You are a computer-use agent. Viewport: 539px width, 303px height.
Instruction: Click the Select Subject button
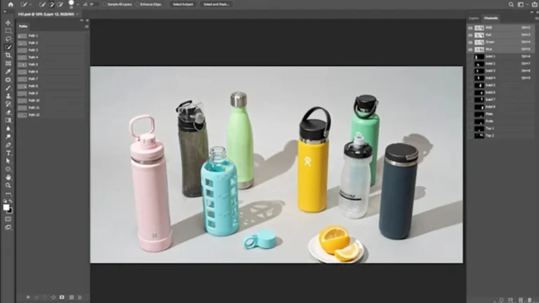point(183,4)
